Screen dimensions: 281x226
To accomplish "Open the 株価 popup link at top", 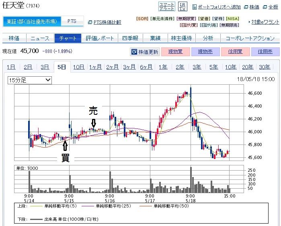I will (254, 7).
